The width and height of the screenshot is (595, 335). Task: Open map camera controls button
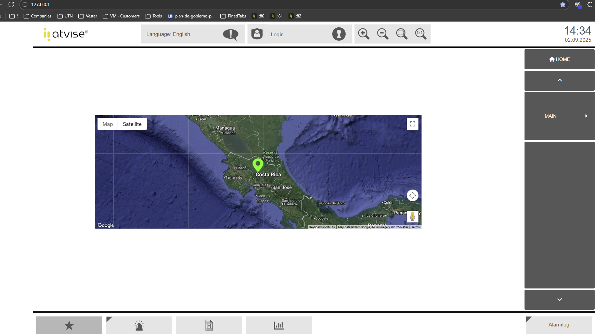pyautogui.click(x=413, y=195)
